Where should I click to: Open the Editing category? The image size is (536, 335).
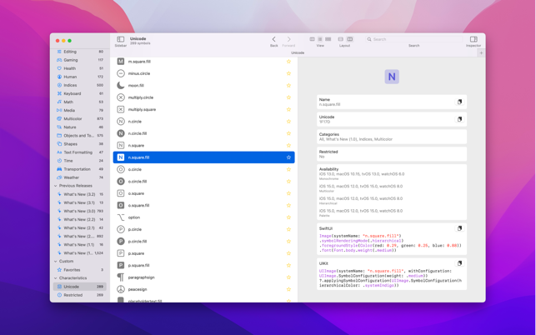[x=80, y=52]
